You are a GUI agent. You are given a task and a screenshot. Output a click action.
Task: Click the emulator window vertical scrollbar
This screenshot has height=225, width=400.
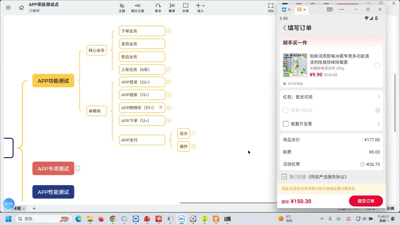[395, 103]
